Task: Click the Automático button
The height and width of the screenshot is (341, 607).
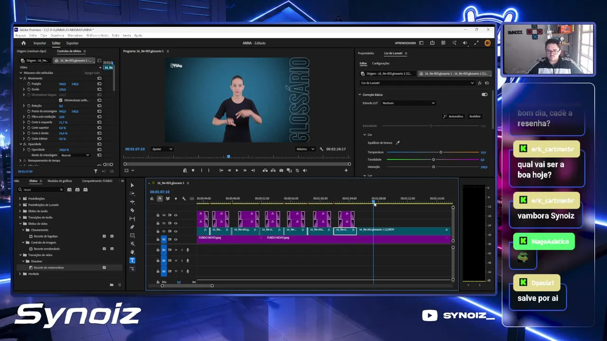Action: click(453, 116)
